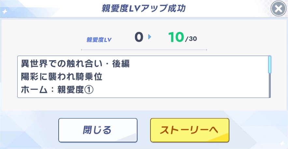The width and height of the screenshot is (288, 149).
Task: Click the left endpoint of the divider line
Action: coord(81,50)
